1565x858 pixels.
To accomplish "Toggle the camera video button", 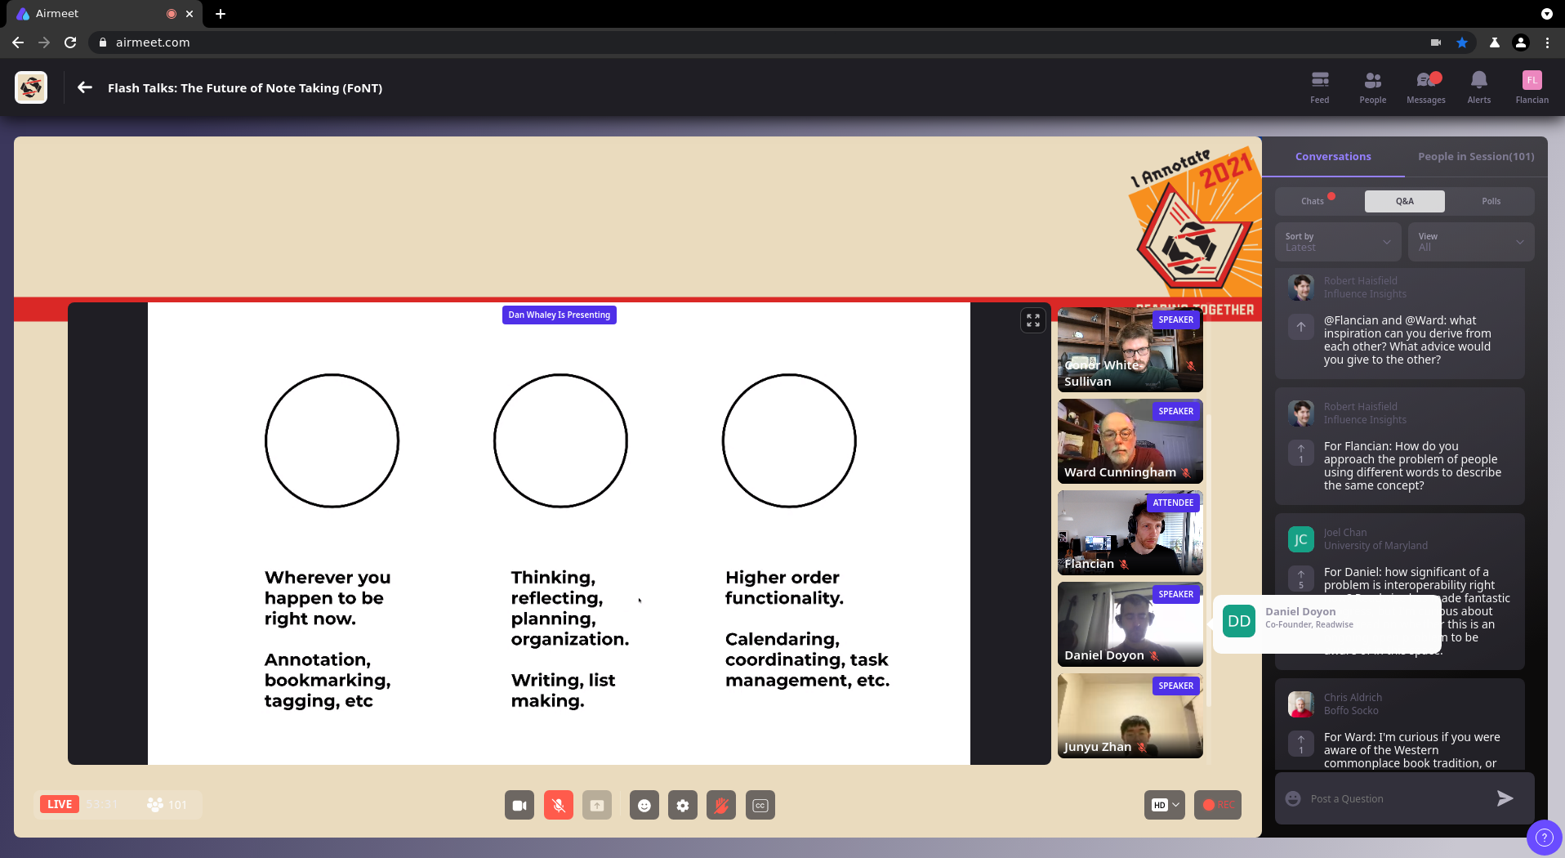I will 519,805.
